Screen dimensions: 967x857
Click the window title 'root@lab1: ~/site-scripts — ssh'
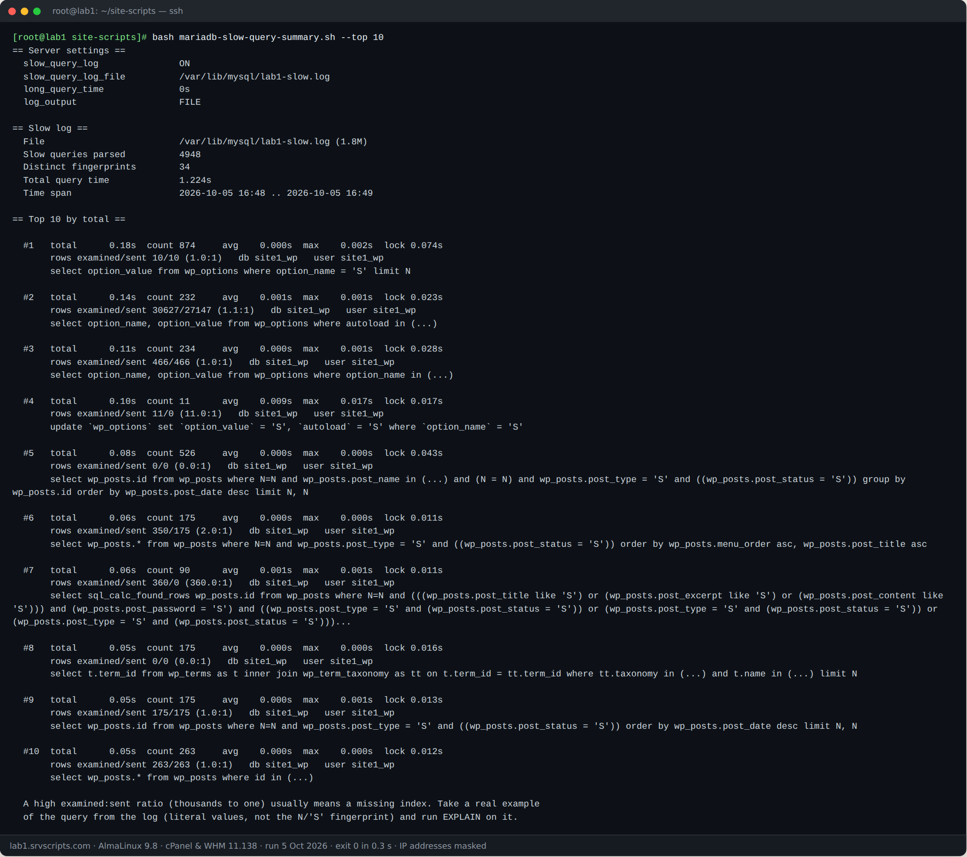pyautogui.click(x=117, y=11)
